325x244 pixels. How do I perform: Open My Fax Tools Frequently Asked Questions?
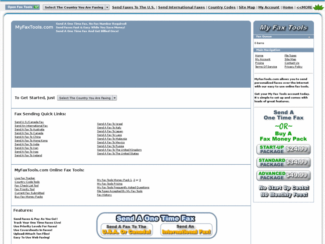[123, 188]
